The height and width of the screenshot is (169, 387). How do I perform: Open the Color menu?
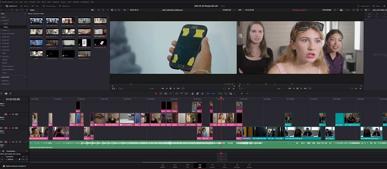[69, 2]
